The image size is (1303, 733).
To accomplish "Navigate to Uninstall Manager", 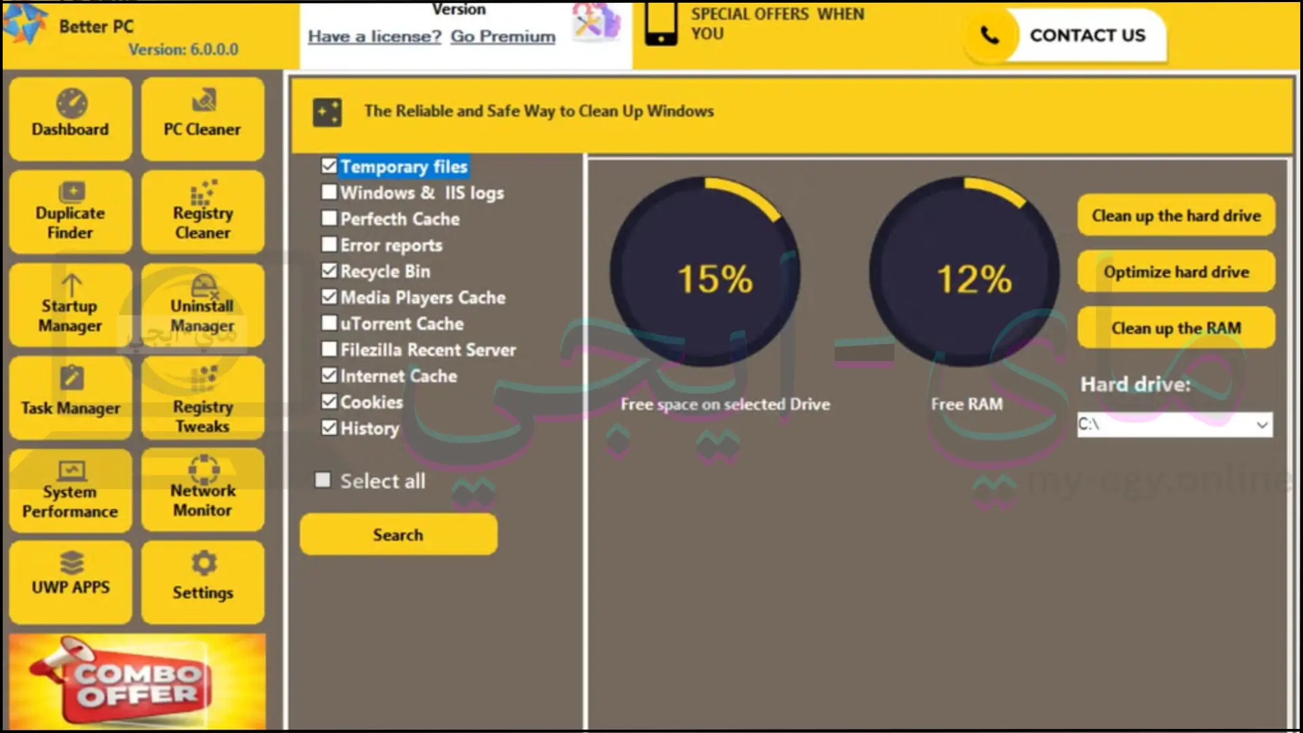I will tap(202, 304).
